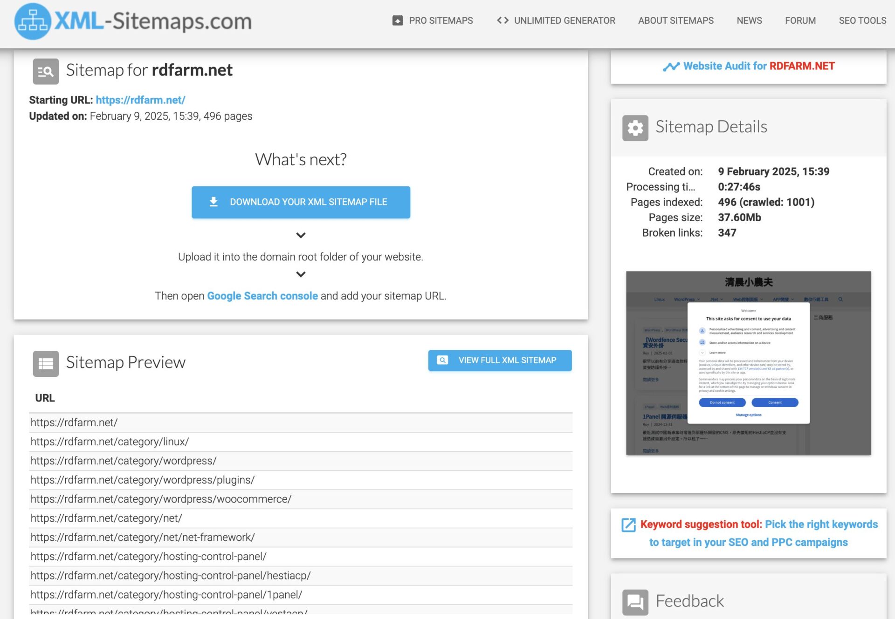
Task: Select the rdfarm.net/category/wordpress/ URL row
Action: (x=301, y=461)
